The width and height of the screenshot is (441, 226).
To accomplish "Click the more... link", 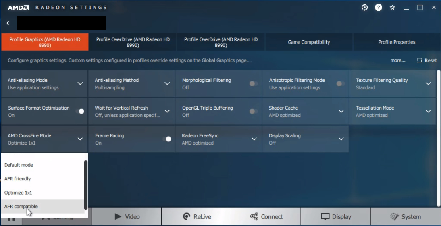I will point(398,60).
